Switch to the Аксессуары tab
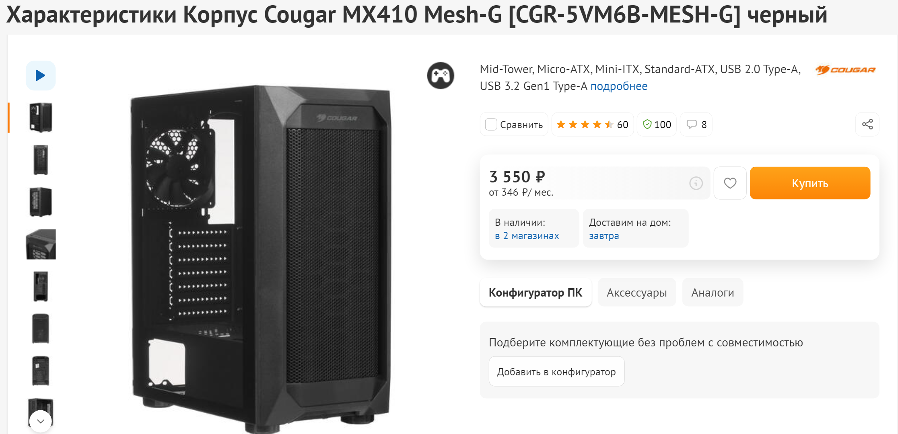Screen dimensions: 898x434 tap(636, 293)
